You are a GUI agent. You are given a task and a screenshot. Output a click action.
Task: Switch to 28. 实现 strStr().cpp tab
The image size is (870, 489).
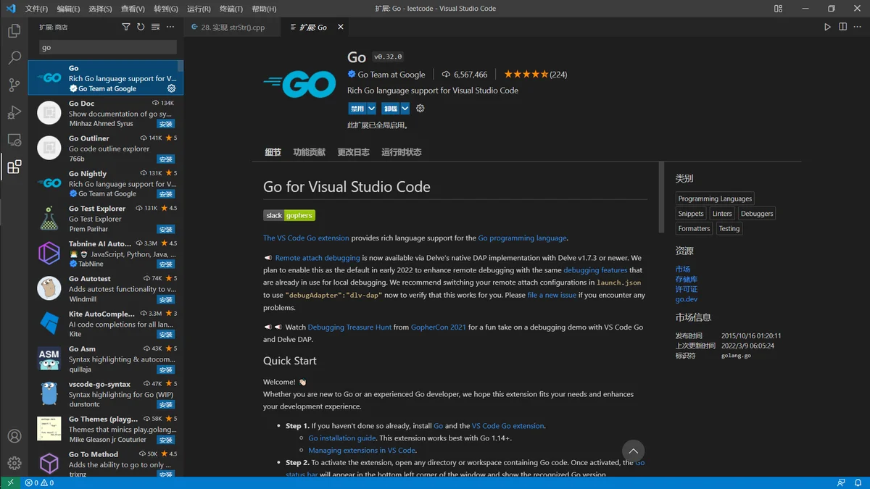point(231,27)
